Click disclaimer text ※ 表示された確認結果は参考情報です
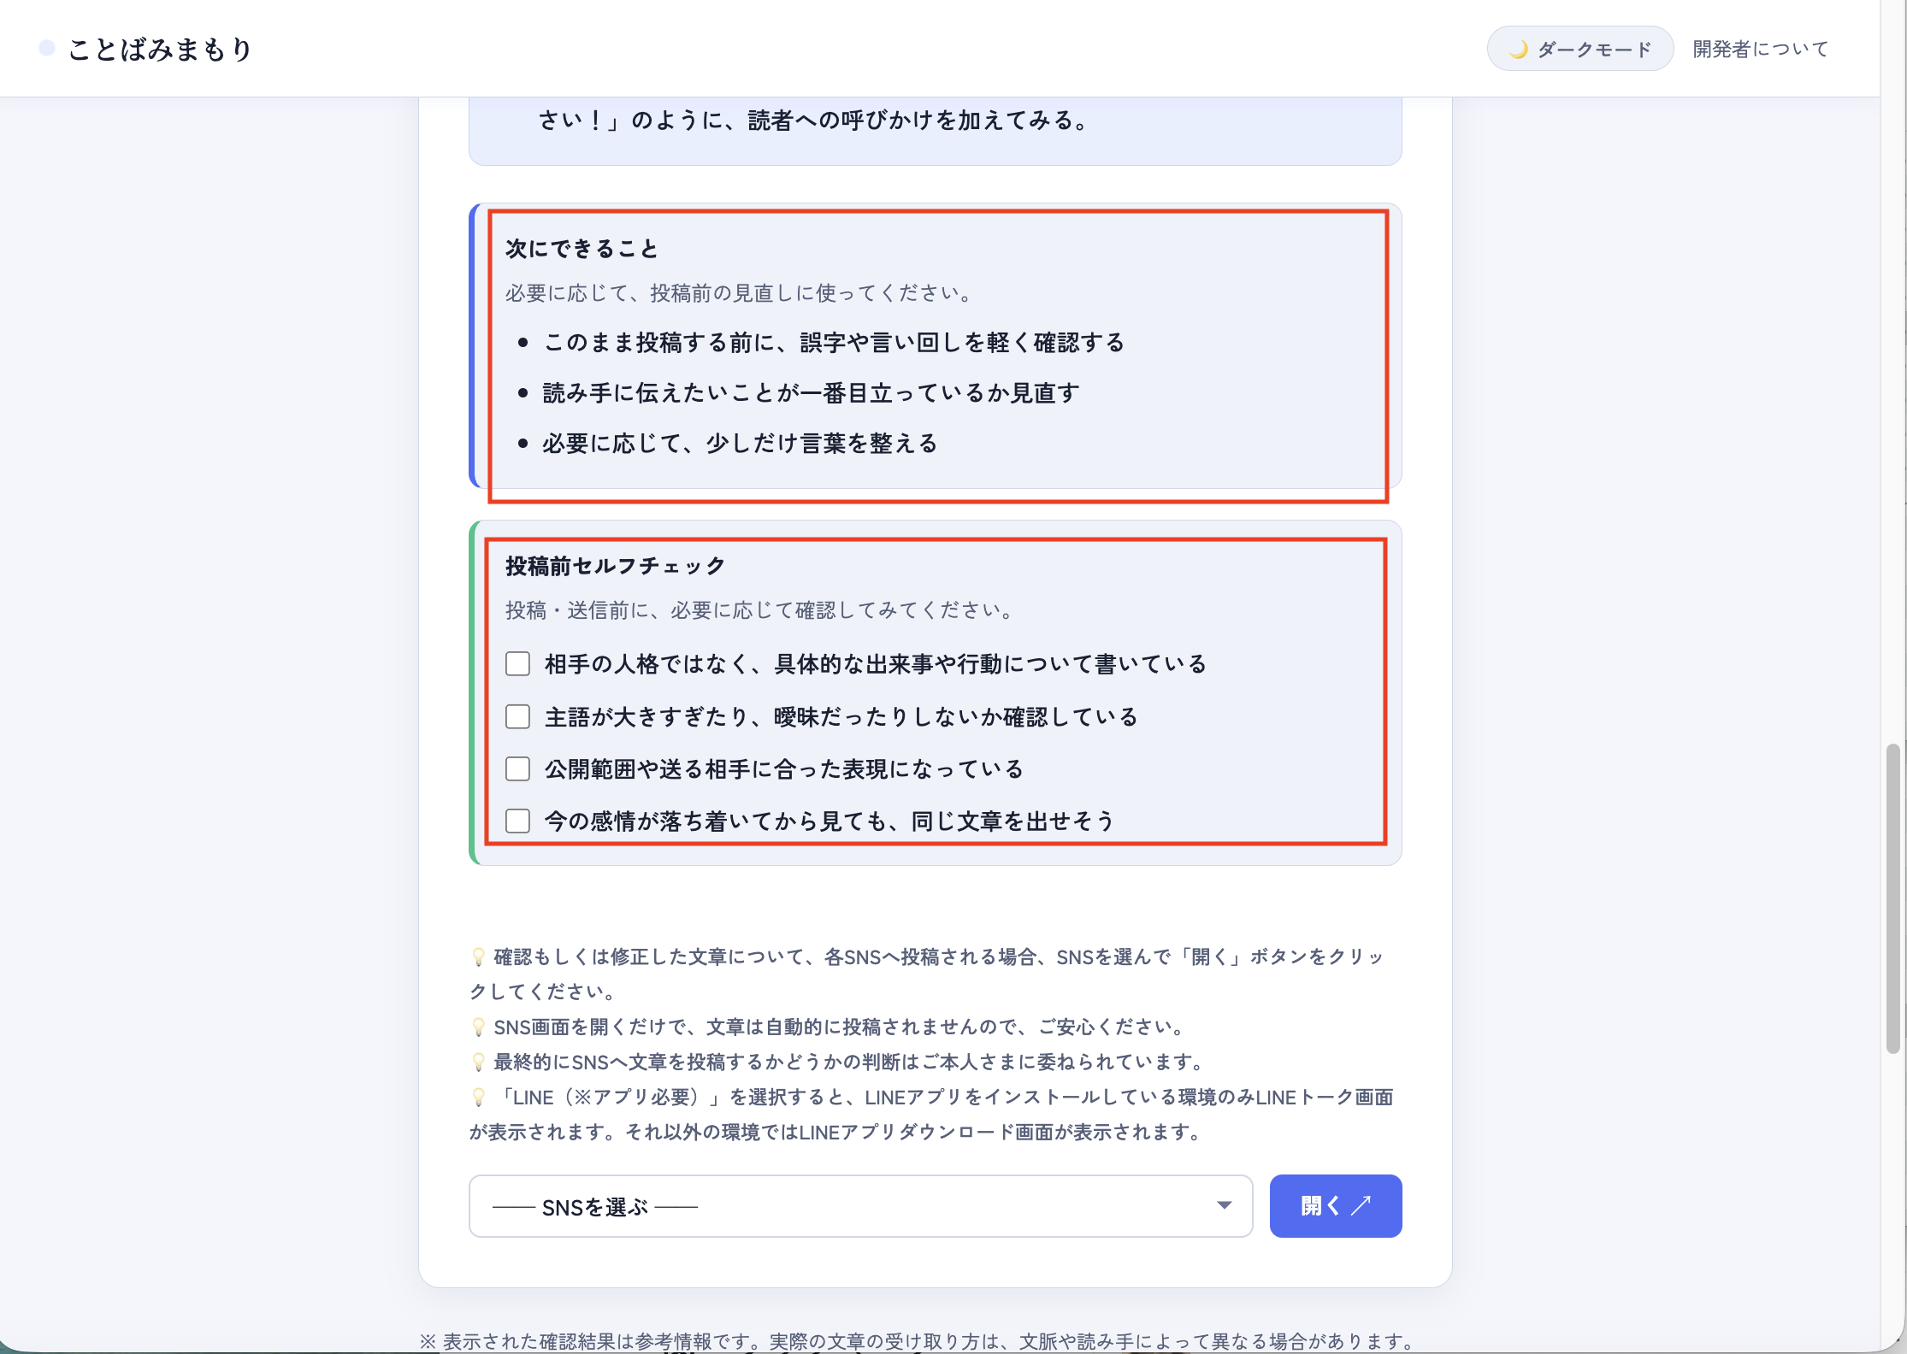Image resolution: width=1907 pixels, height=1354 pixels. (919, 1341)
